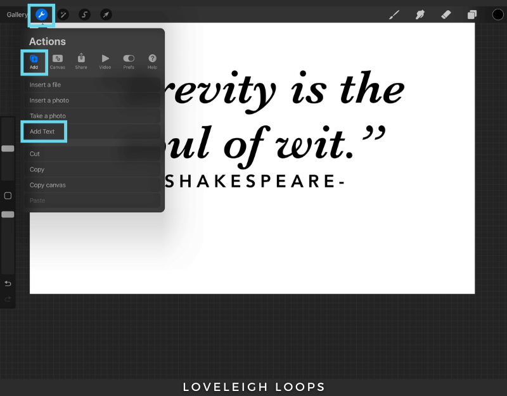Select the Selection tool
Screen dimensions: 507x396
84,14
